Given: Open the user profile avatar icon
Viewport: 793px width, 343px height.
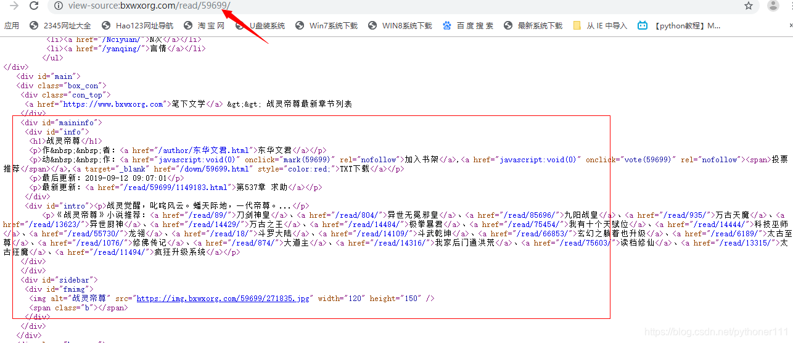Looking at the screenshot, I should (773, 6).
